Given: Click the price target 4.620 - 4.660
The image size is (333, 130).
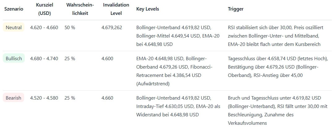Looking at the screenshot, I should 44,28.
